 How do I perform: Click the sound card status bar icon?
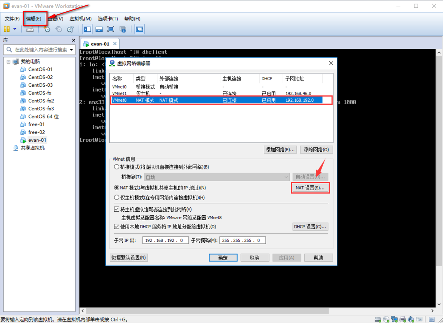point(411,319)
